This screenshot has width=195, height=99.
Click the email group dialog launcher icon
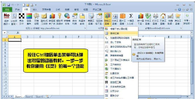[x=181, y=28]
